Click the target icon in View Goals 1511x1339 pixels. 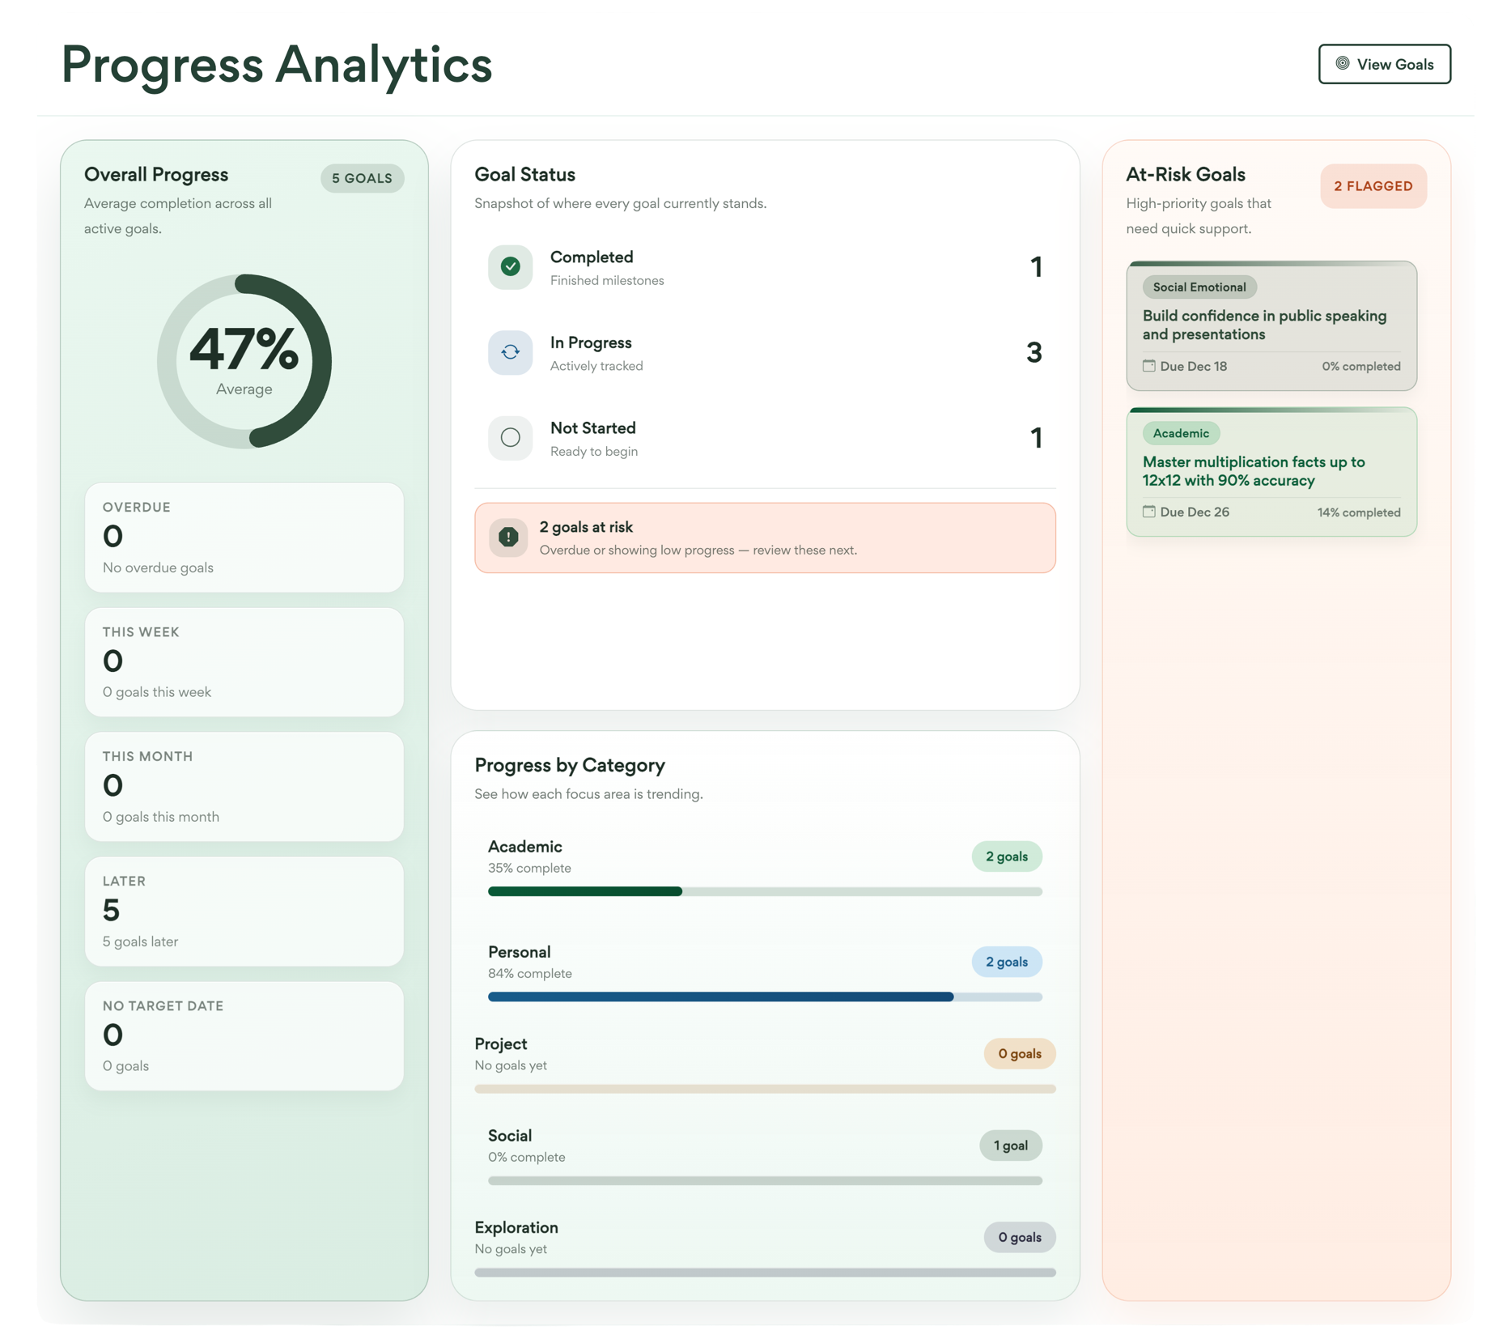[x=1342, y=63]
